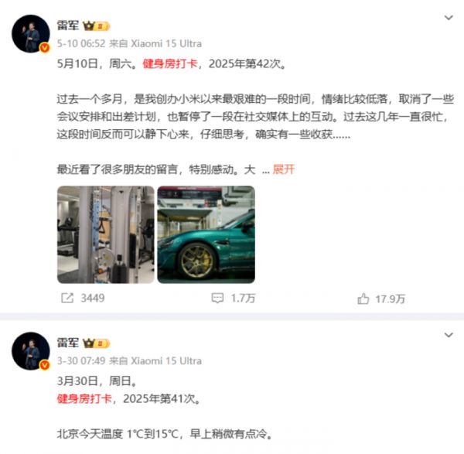
Task: Click the 17.9万 like count
Action: click(390, 299)
